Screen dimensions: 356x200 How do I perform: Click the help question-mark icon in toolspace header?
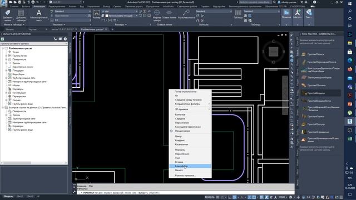[65, 39]
